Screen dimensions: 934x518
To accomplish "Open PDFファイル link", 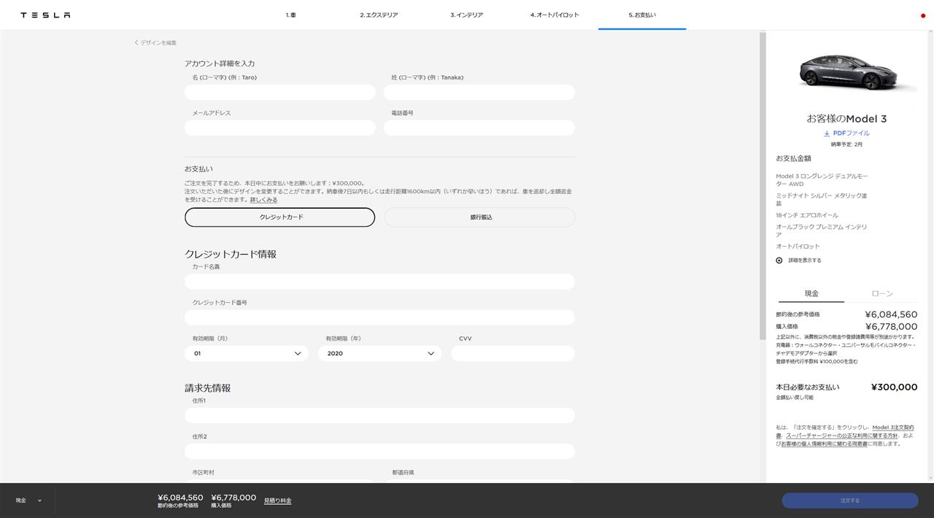I will [x=851, y=134].
